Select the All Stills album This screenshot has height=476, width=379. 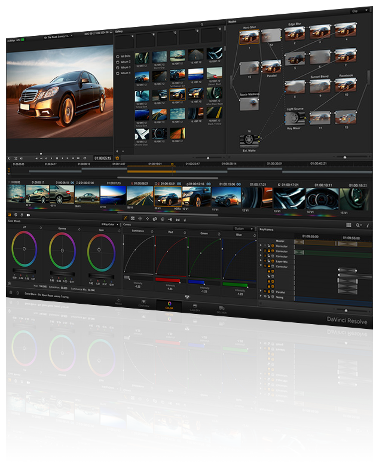pos(123,56)
